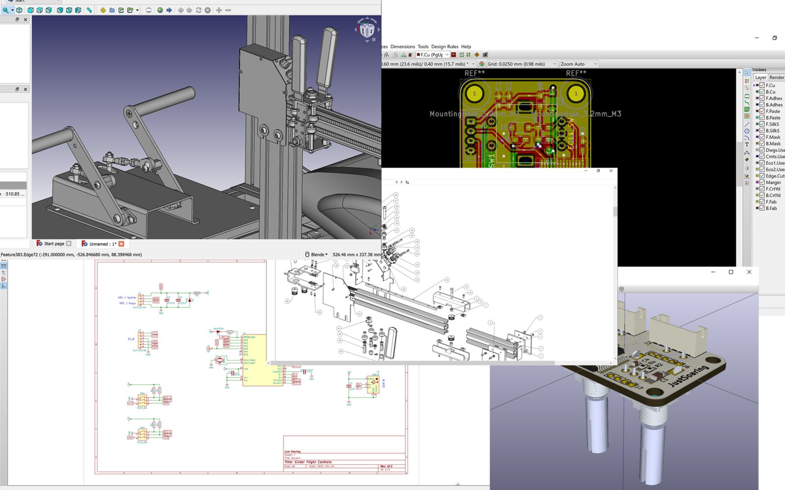The width and height of the screenshot is (785, 490).
Task: Click FreeCAD create part yellow icon
Action: pyautogui.click(x=103, y=10)
